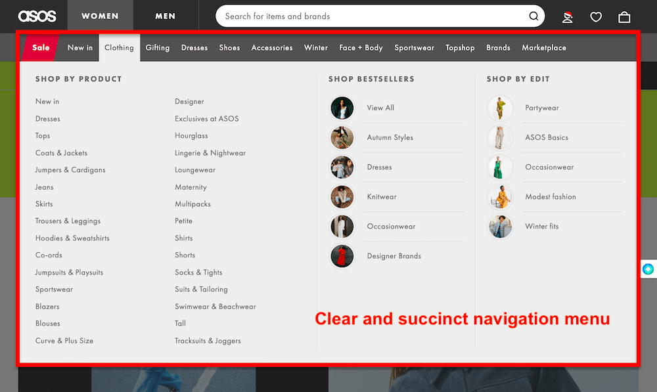657x392 pixels.
Task: Go to Coats & Jackets
Action: (61, 153)
